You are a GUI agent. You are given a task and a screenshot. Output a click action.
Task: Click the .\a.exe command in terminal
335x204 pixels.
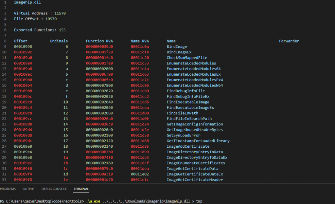pos(93,201)
